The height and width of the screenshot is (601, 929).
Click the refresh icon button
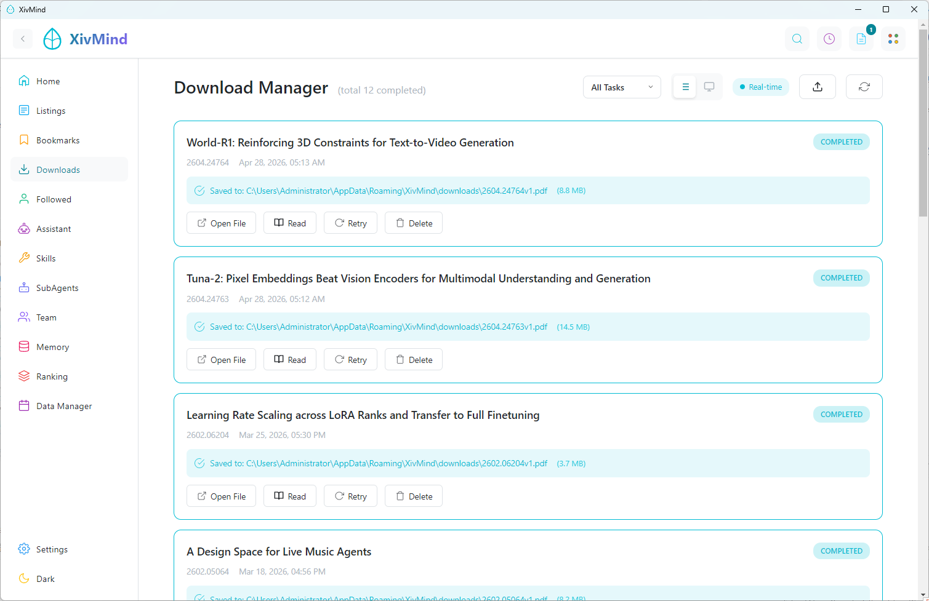click(864, 87)
